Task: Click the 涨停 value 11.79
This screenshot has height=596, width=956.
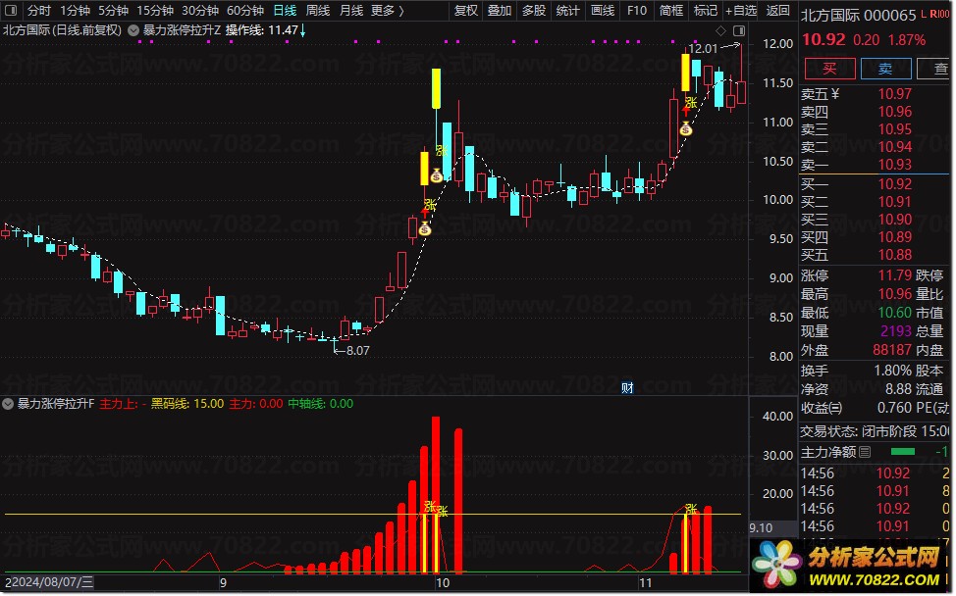Action: point(894,275)
